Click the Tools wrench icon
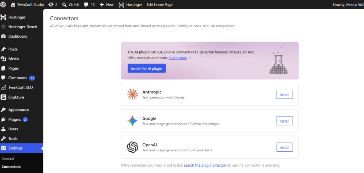The height and width of the screenshot is (173, 364). pos(3,139)
